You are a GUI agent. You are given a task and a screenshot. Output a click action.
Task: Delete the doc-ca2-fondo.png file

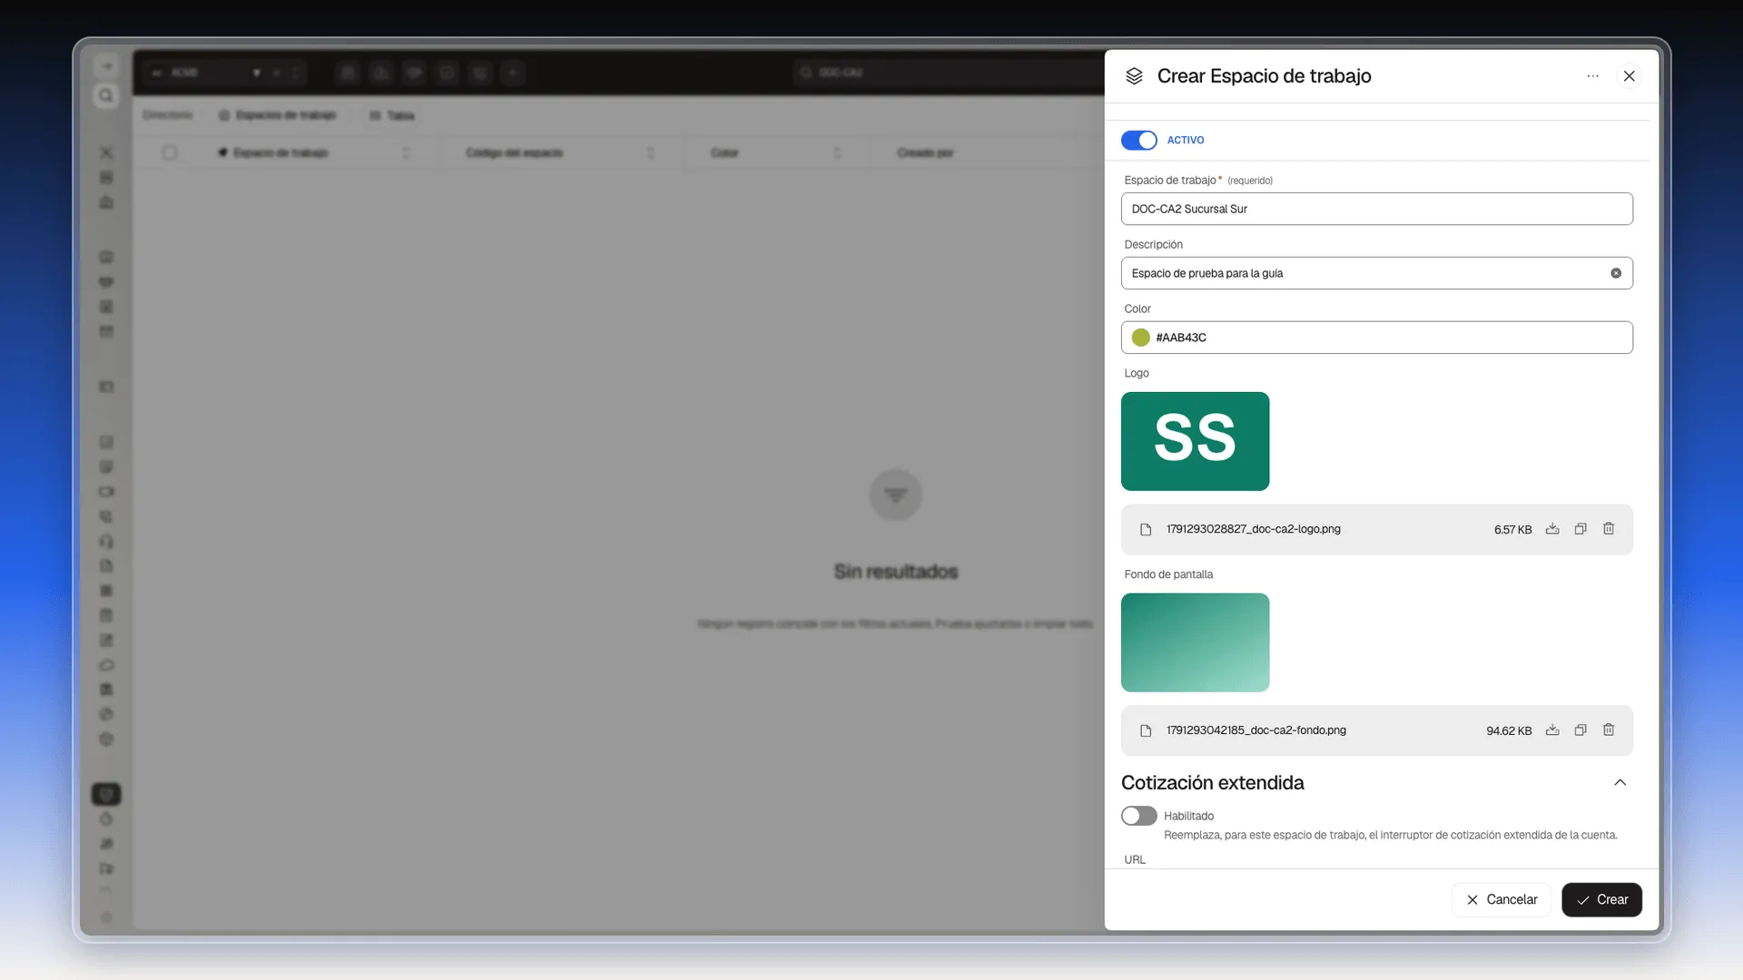pos(1609,730)
